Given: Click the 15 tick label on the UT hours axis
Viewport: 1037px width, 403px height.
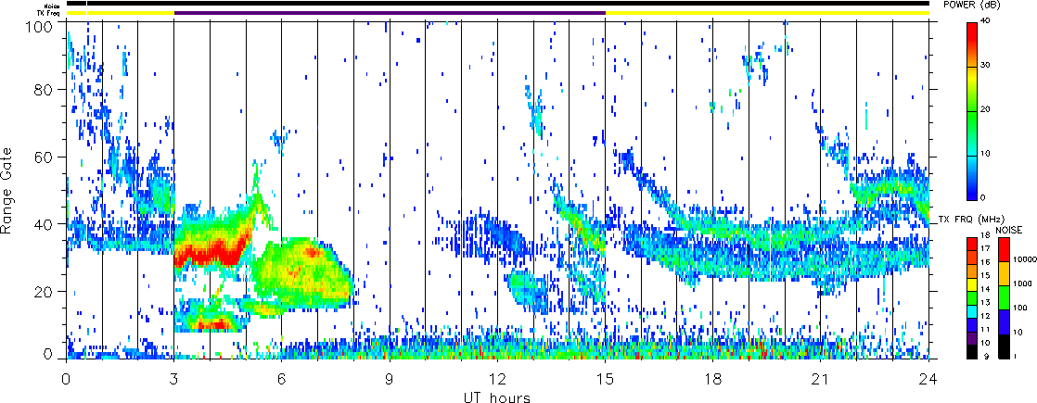Looking at the screenshot, I should point(605,379).
